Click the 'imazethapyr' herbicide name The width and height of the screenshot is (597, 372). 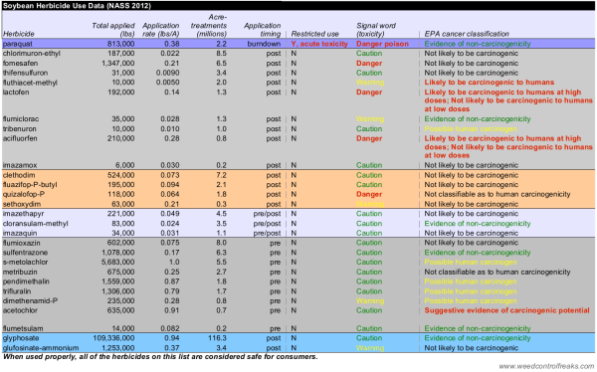click(x=23, y=214)
